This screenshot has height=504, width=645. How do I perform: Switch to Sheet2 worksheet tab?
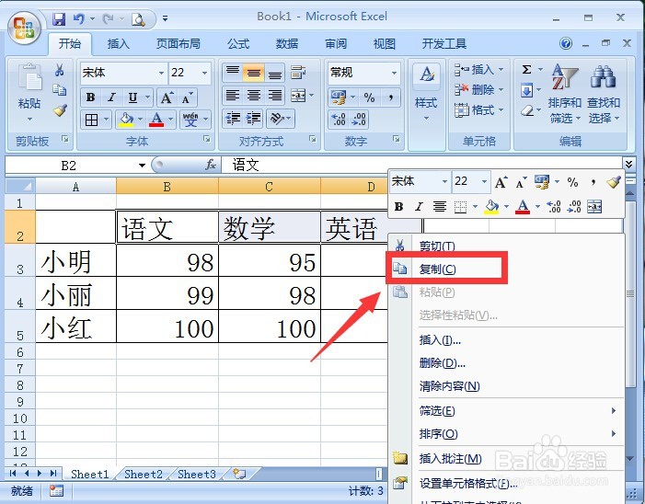pos(144,474)
